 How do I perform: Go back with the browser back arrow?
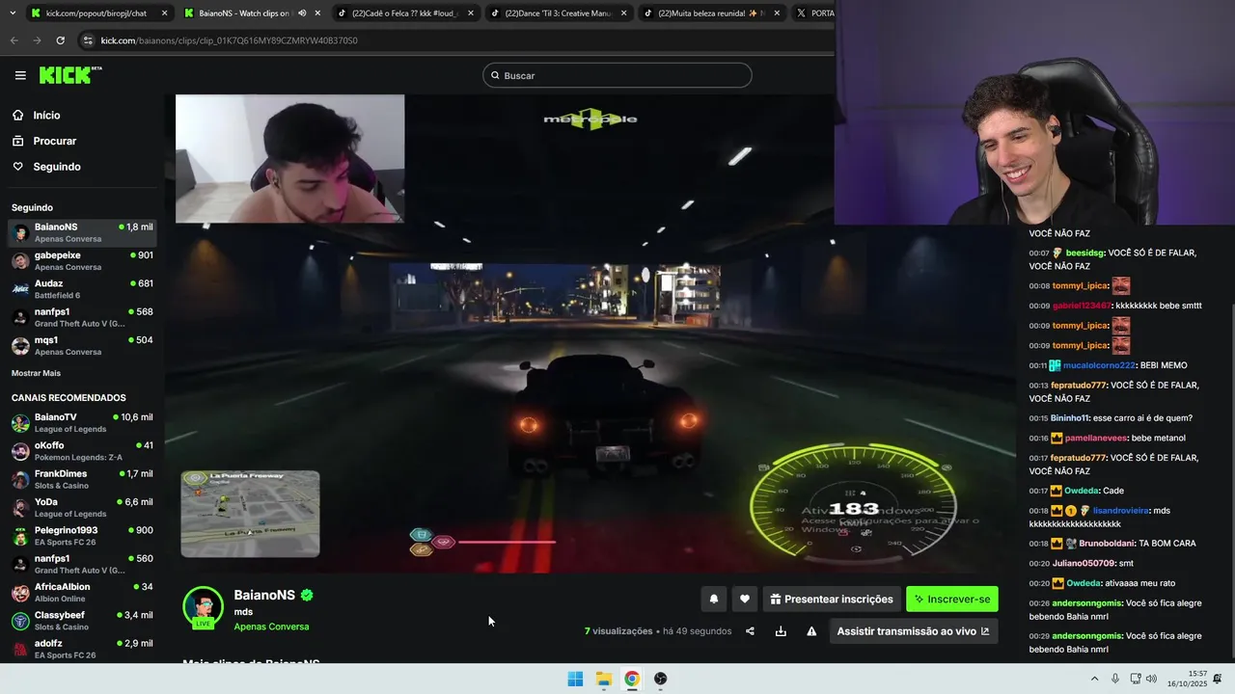(x=14, y=40)
